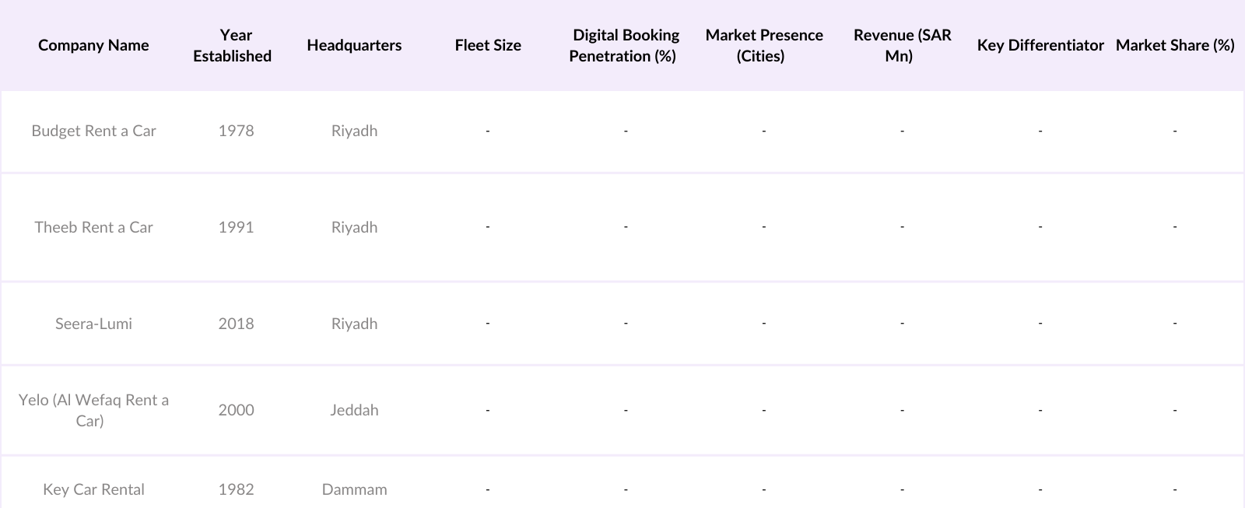Image resolution: width=1245 pixels, height=508 pixels.
Task: Select the Dammam headquarters cell
Action: 354,489
